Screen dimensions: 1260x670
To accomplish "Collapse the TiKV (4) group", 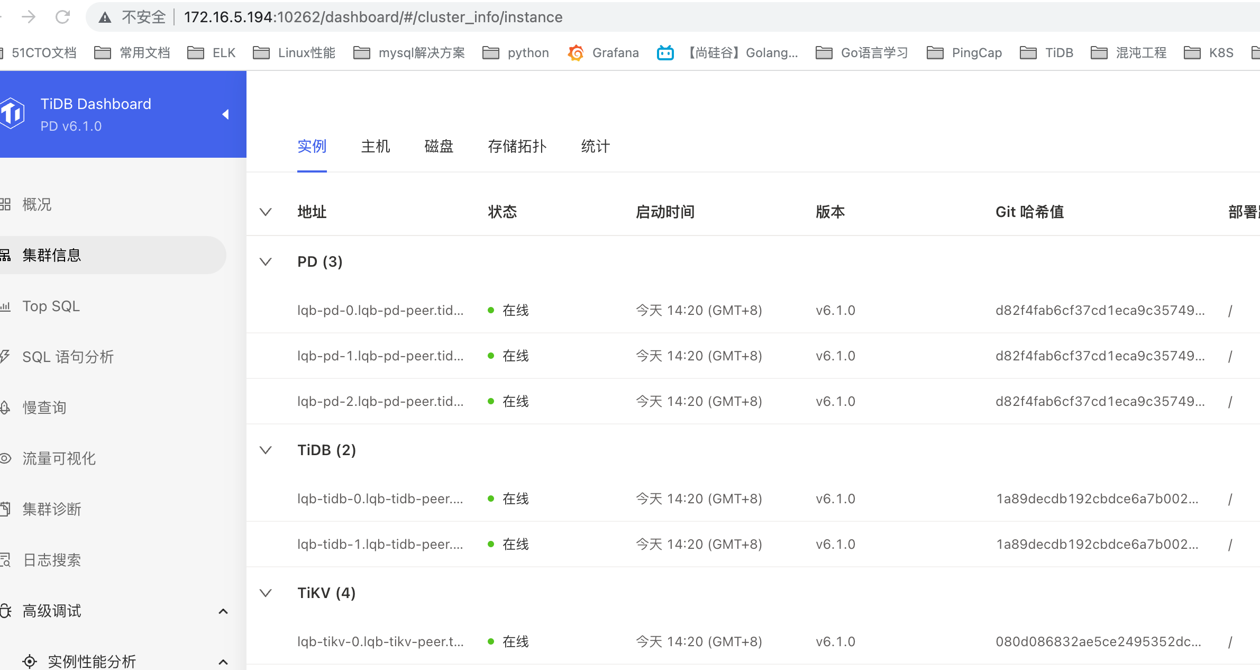I will click(x=266, y=593).
